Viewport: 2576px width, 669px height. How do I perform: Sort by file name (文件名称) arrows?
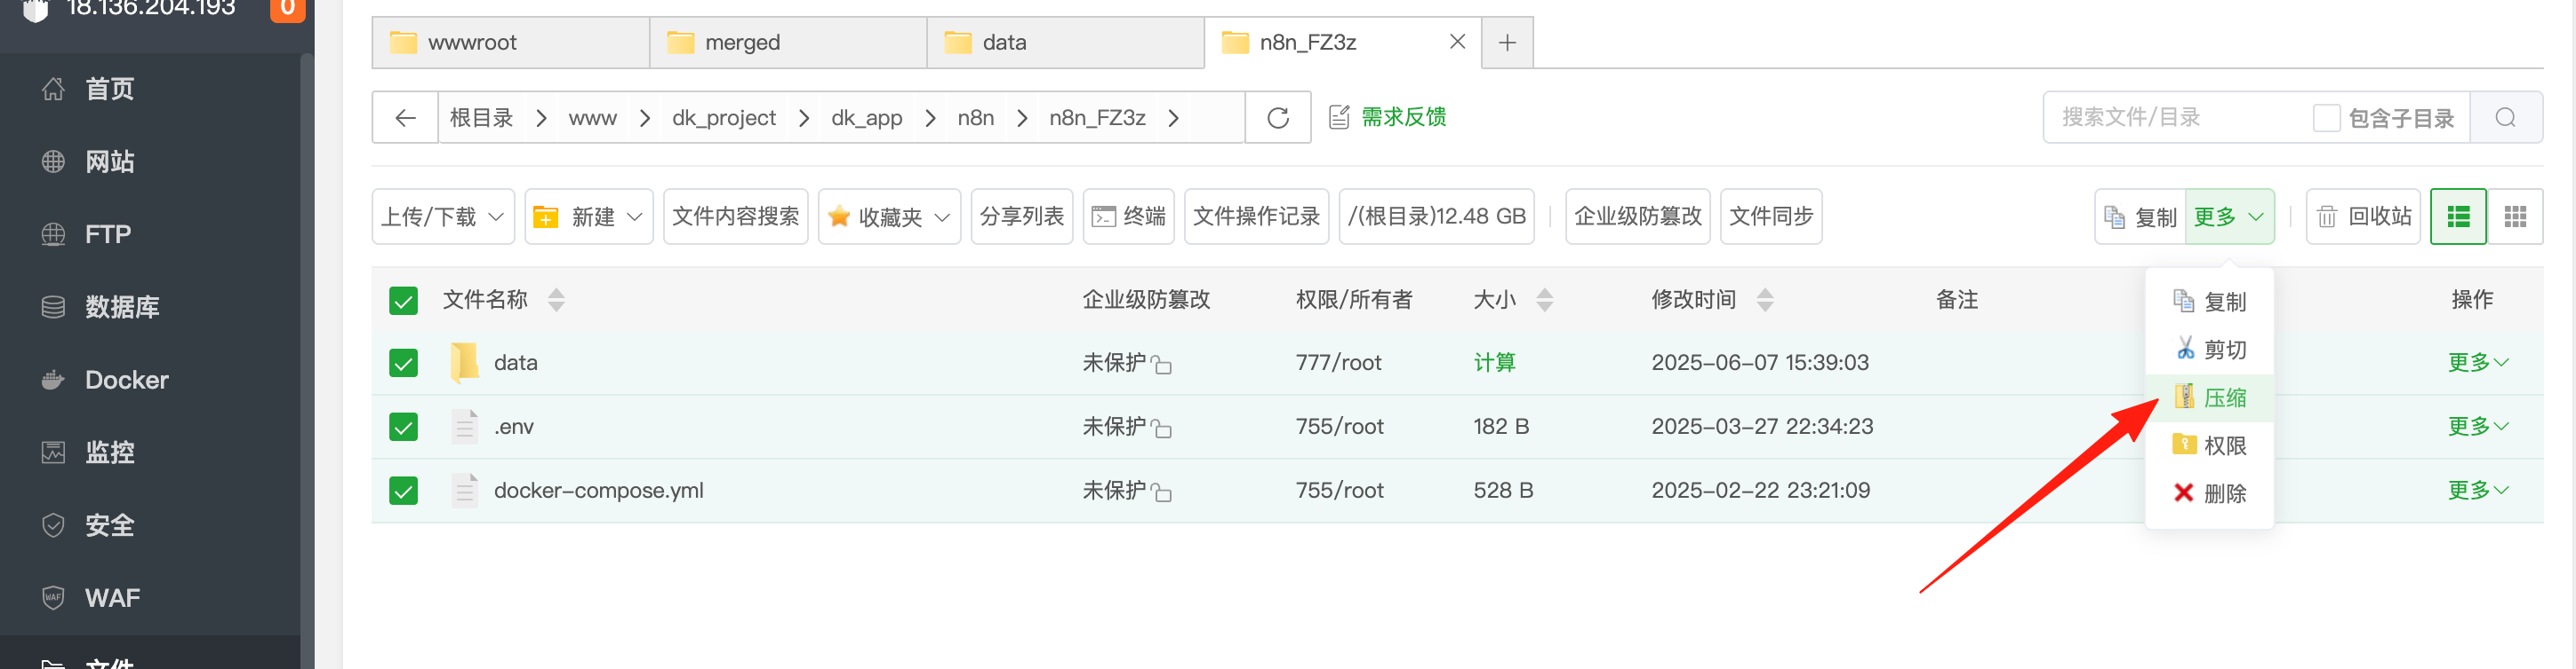coord(556,300)
